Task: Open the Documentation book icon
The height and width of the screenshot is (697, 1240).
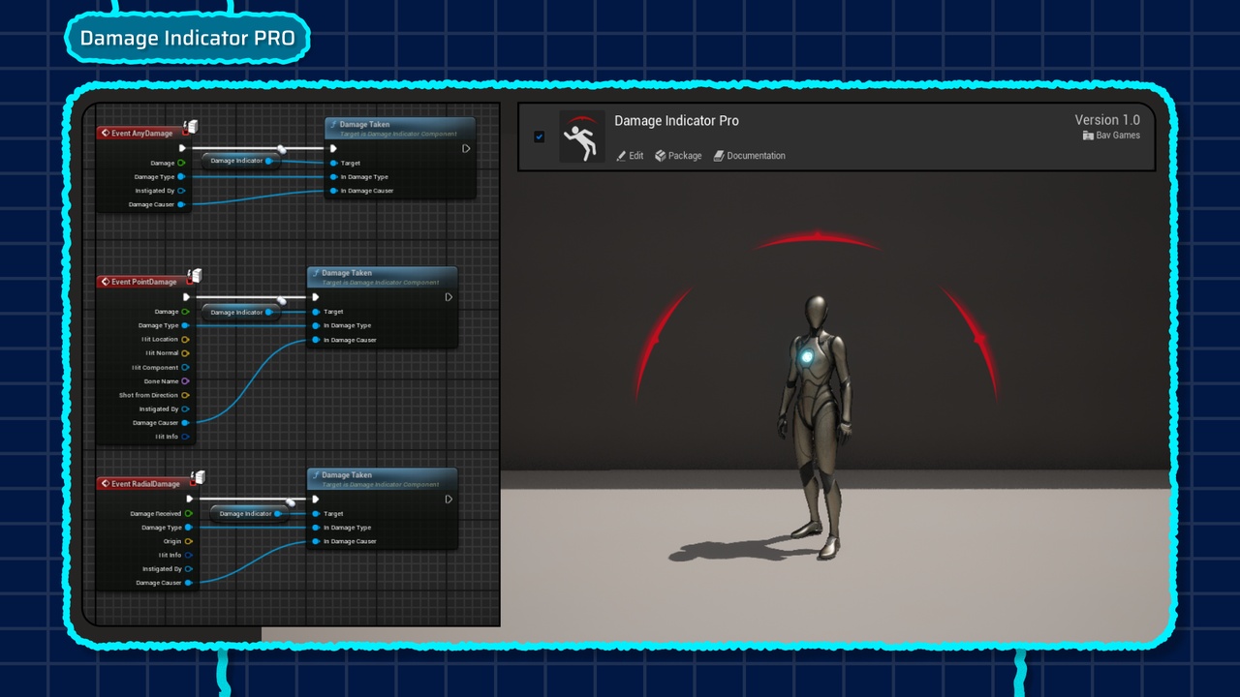Action: [x=719, y=155]
